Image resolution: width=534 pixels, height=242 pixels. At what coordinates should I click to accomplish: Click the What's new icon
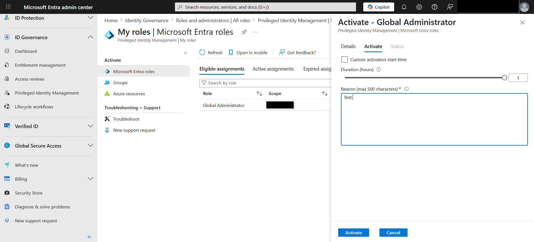pos(7,165)
